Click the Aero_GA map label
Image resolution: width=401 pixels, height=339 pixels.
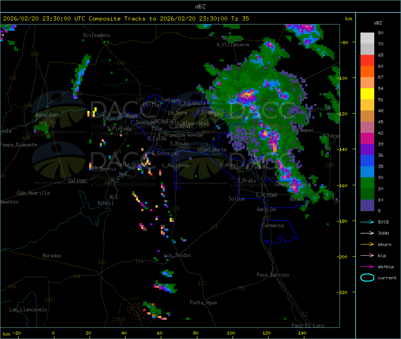coord(266,209)
